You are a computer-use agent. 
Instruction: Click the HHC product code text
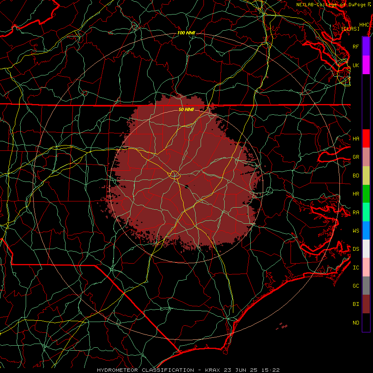pos(364,25)
